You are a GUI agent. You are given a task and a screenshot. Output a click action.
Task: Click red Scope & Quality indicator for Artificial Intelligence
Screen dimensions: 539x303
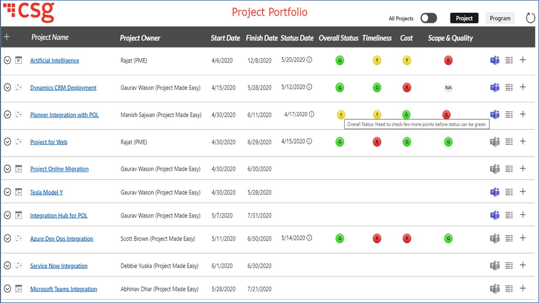pyautogui.click(x=448, y=61)
